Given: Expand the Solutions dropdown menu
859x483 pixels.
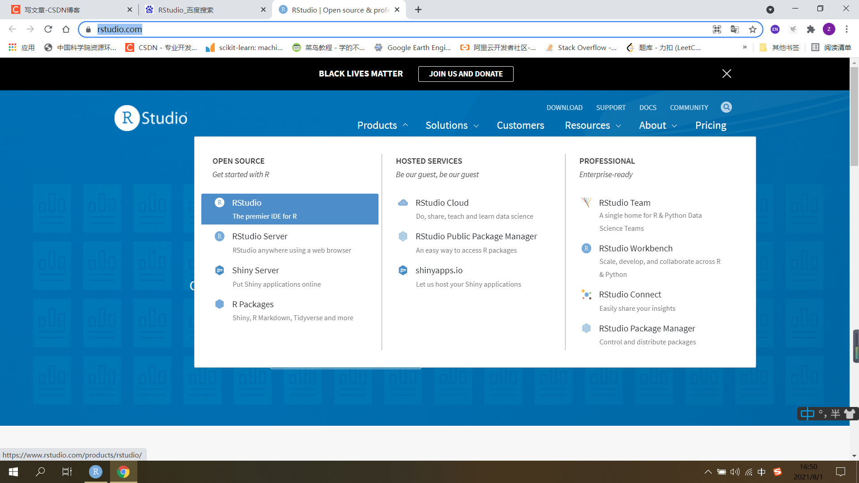Looking at the screenshot, I should (x=452, y=126).
